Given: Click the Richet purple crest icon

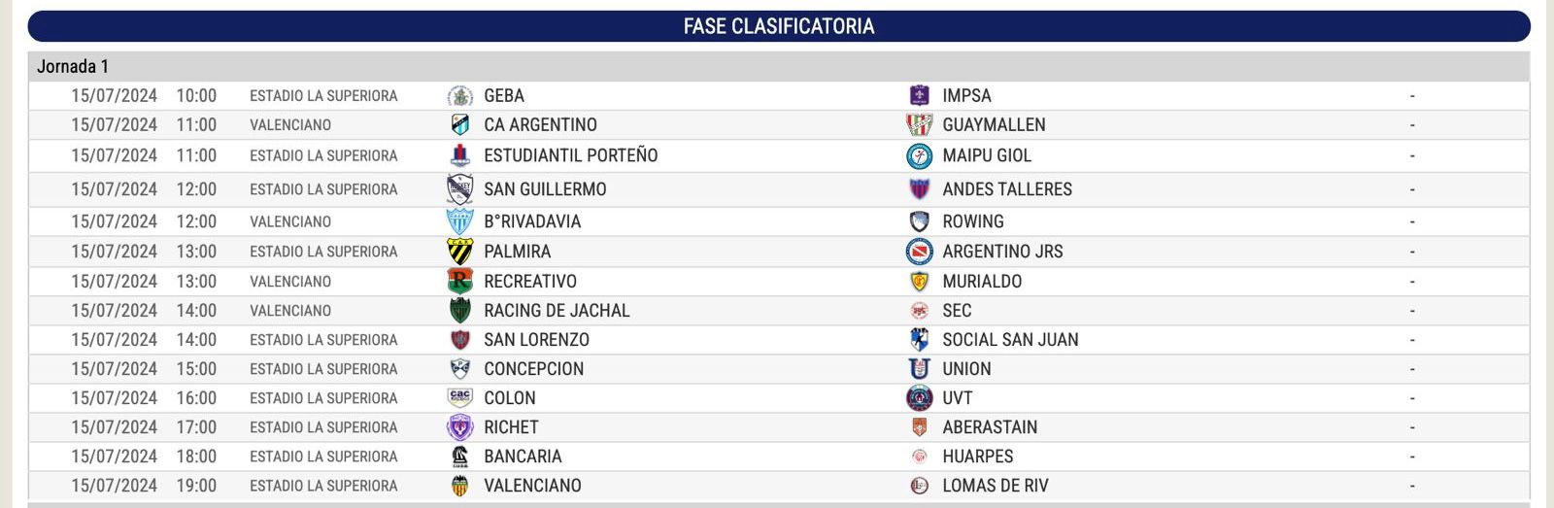Looking at the screenshot, I should [459, 427].
